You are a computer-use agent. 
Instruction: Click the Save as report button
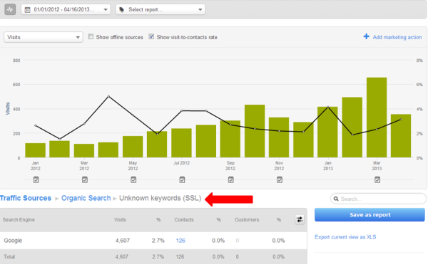370,215
